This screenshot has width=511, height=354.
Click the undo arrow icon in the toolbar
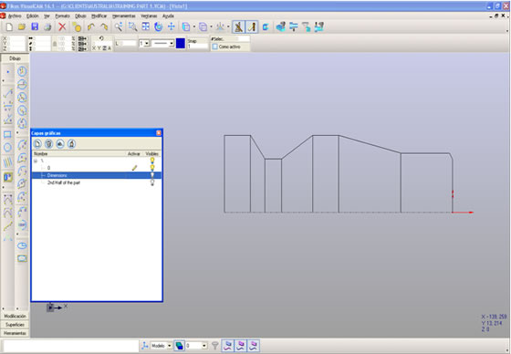[91, 27]
